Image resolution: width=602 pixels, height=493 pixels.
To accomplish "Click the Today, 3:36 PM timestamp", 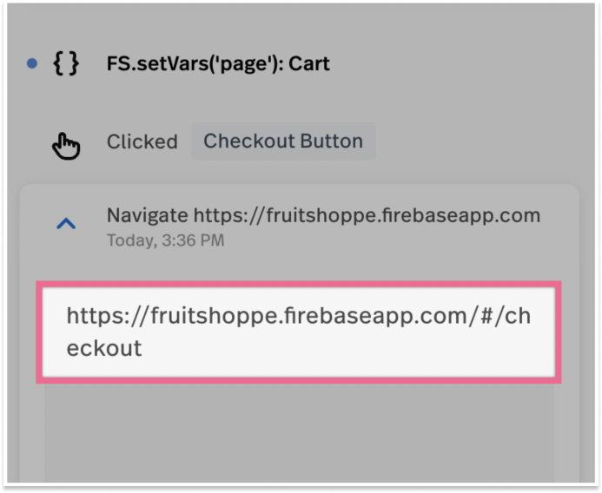I will [x=165, y=240].
